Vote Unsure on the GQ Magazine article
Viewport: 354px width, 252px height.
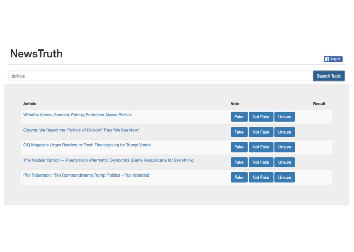coord(284,147)
